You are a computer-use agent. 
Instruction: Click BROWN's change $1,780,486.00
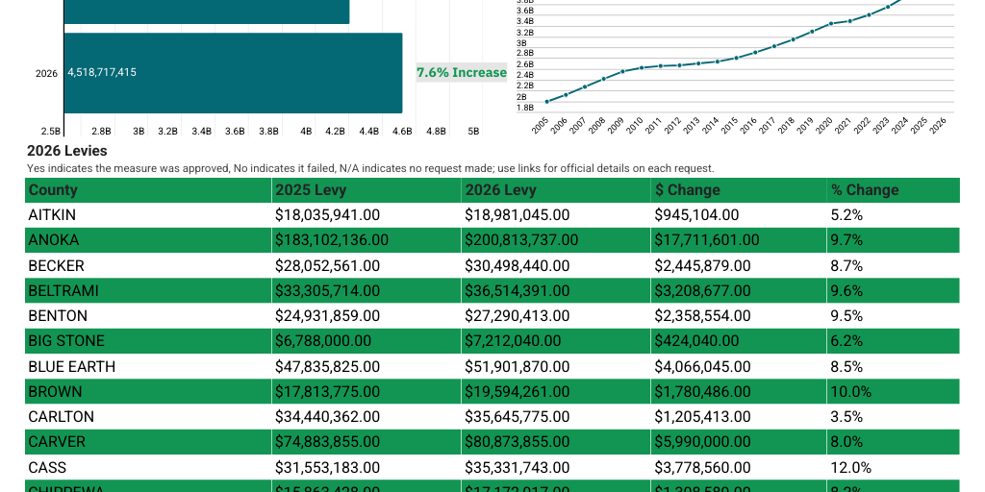pos(739,392)
